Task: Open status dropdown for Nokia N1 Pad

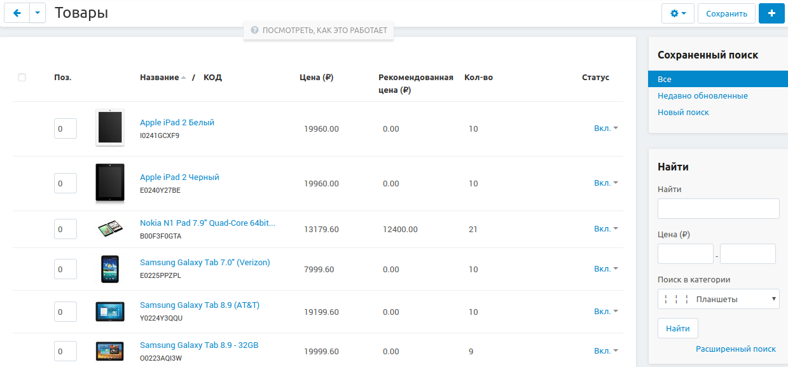Action: (x=606, y=228)
